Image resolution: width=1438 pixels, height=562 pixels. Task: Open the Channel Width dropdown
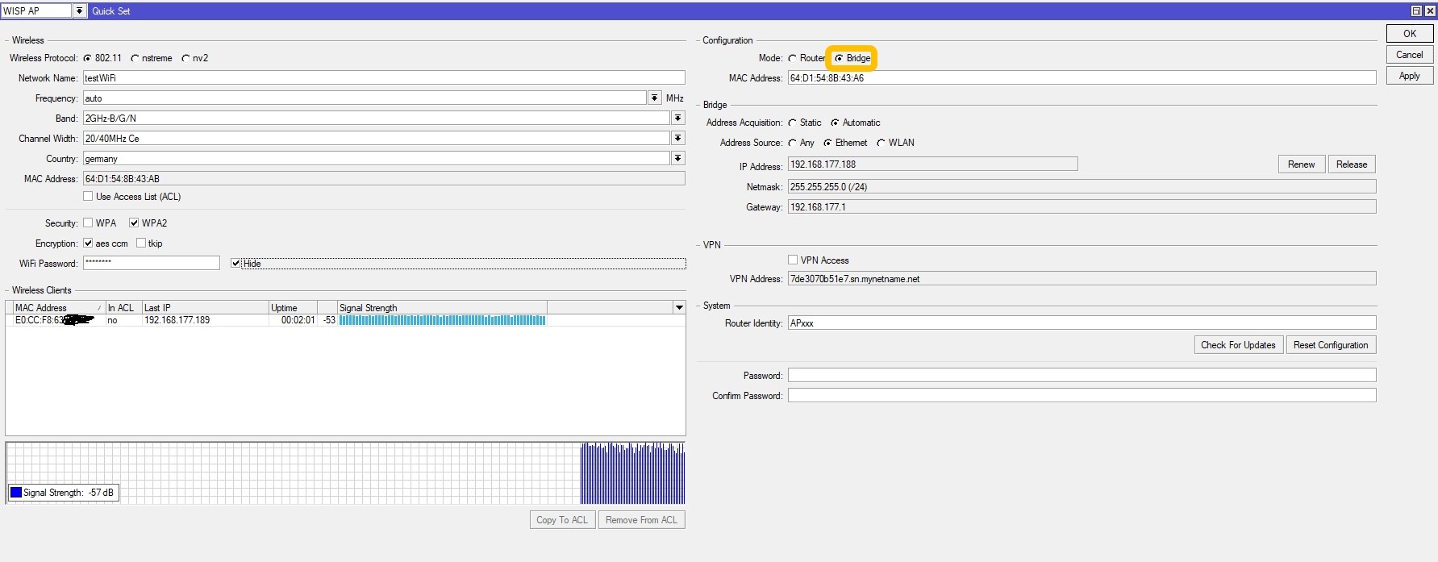(x=678, y=138)
